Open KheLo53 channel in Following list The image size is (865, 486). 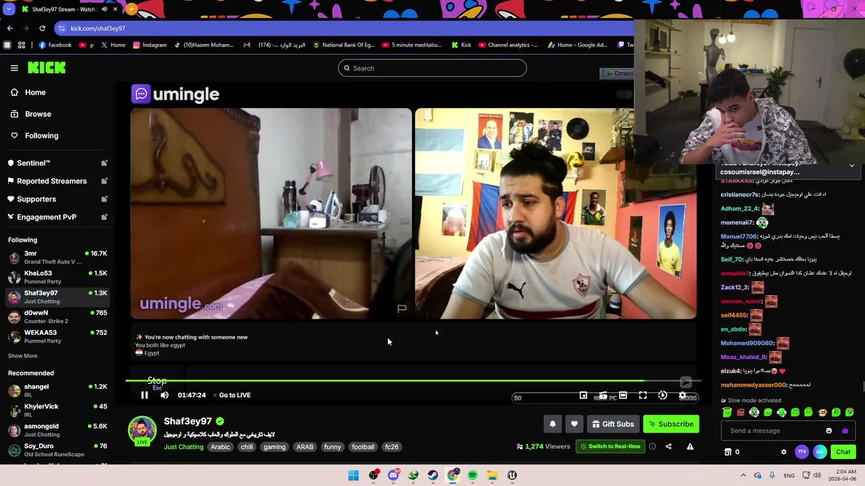point(57,277)
